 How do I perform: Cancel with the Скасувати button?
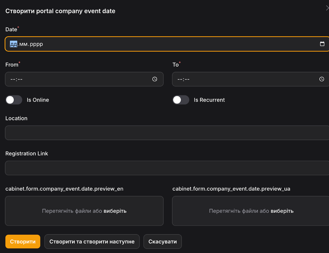[x=162, y=242]
